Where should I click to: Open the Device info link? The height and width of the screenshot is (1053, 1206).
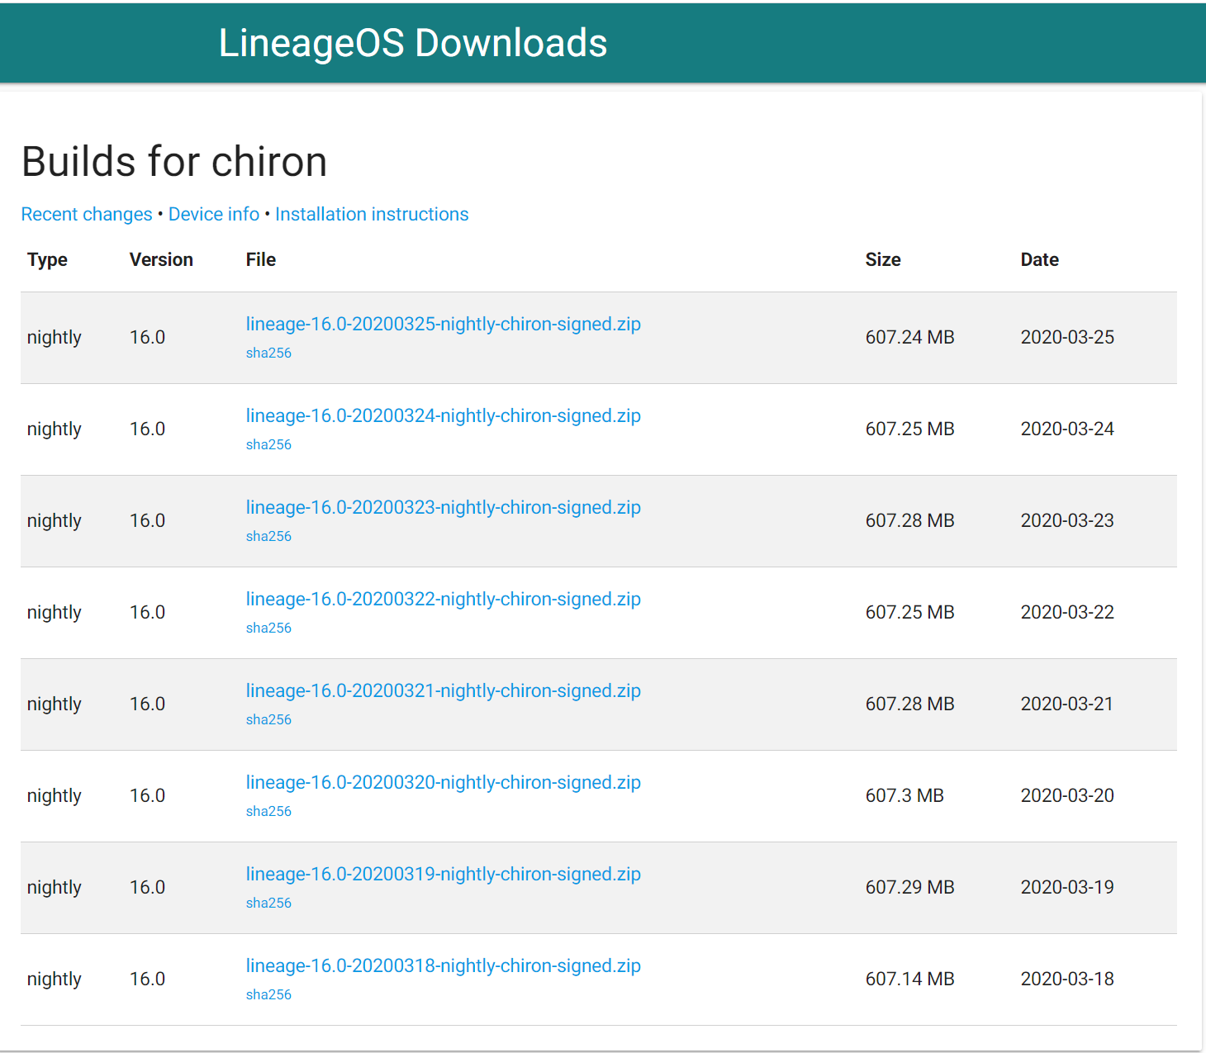pyautogui.click(x=214, y=215)
